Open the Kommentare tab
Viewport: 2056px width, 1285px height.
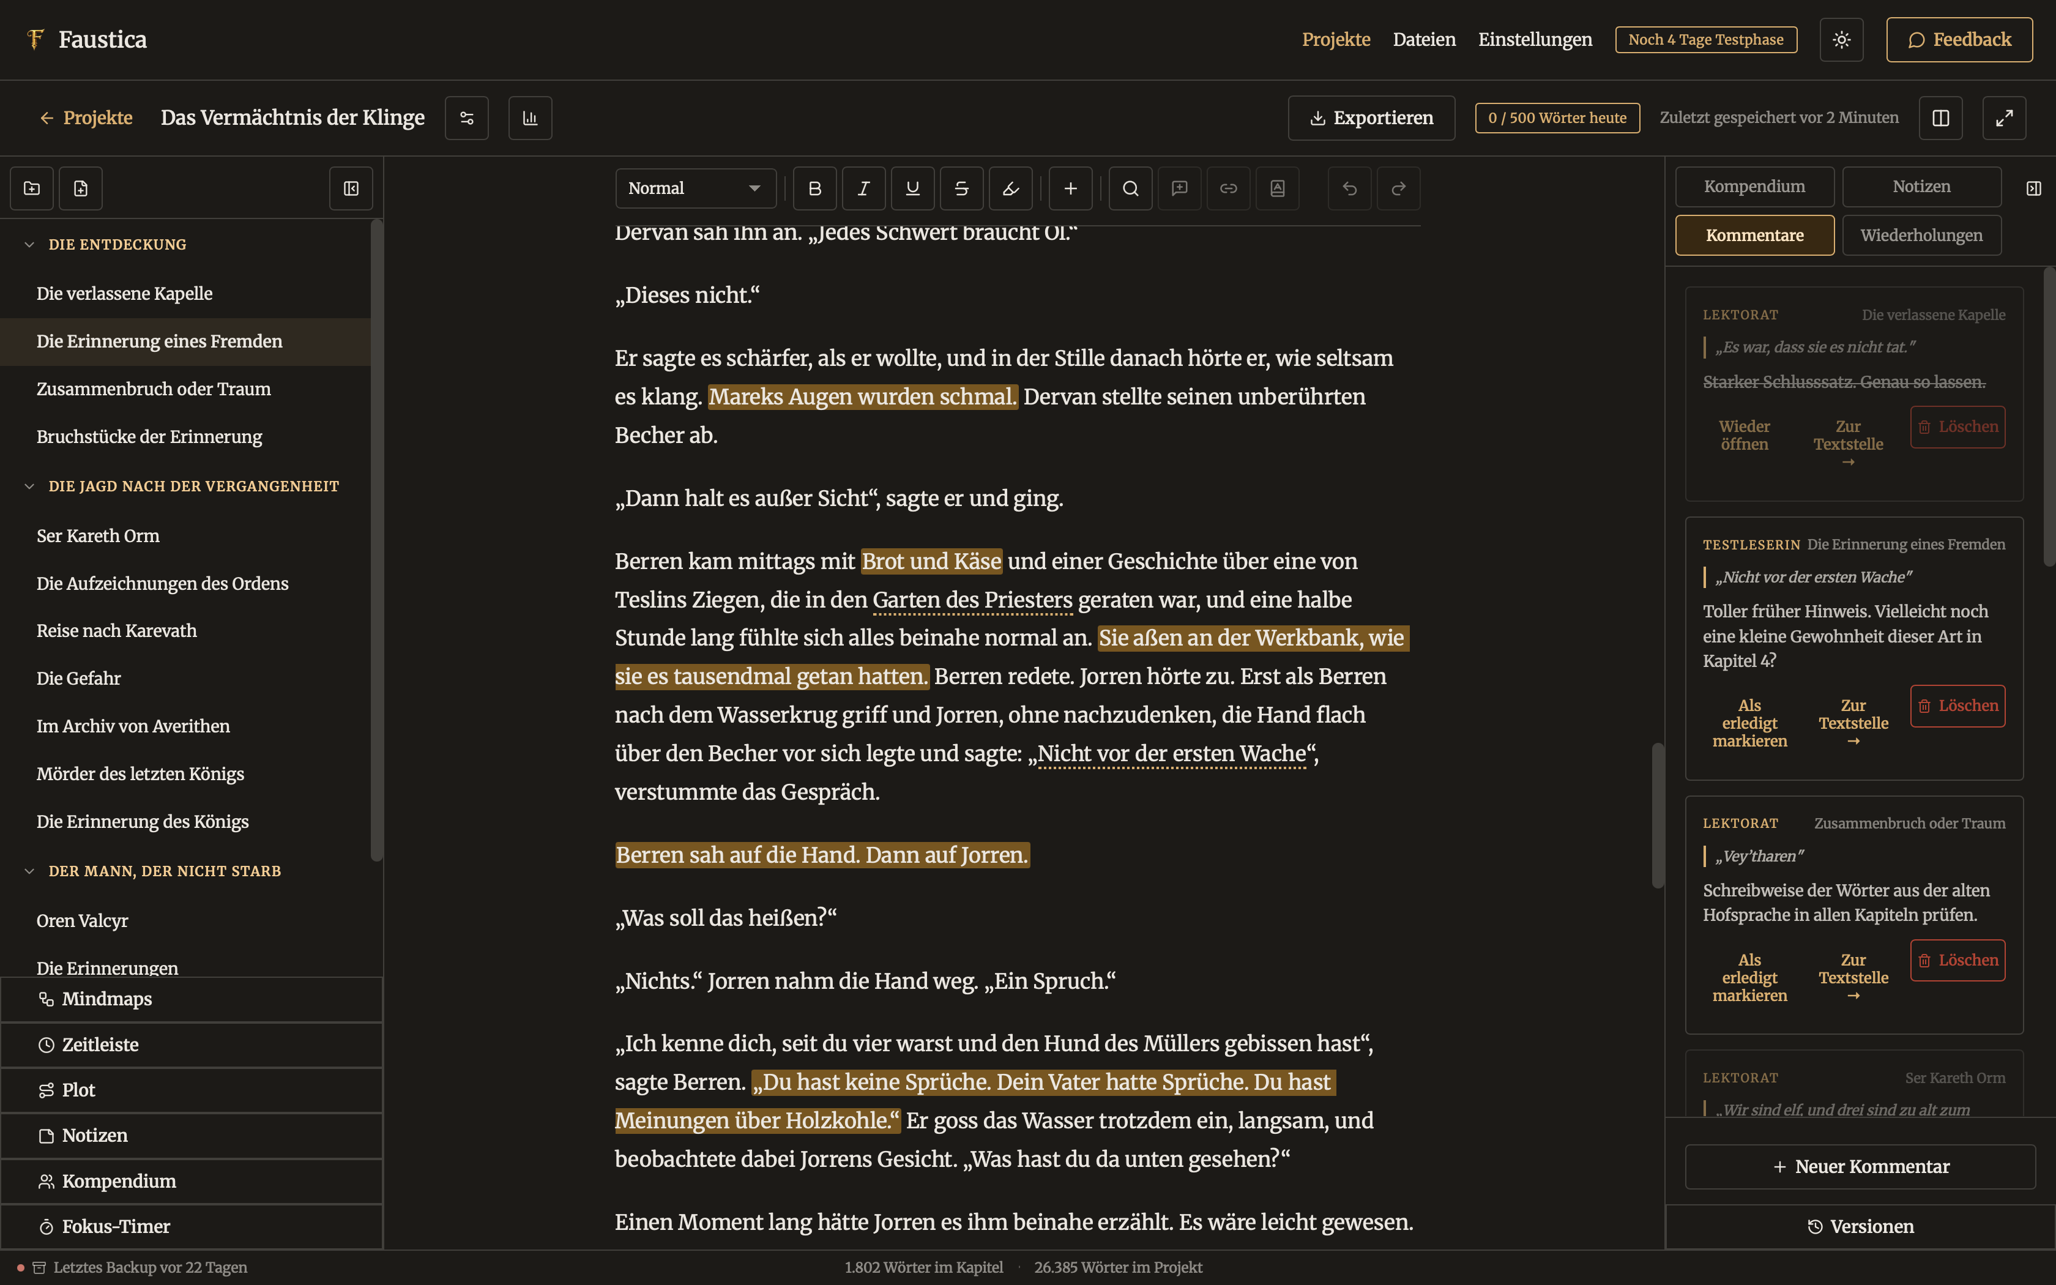(1754, 234)
